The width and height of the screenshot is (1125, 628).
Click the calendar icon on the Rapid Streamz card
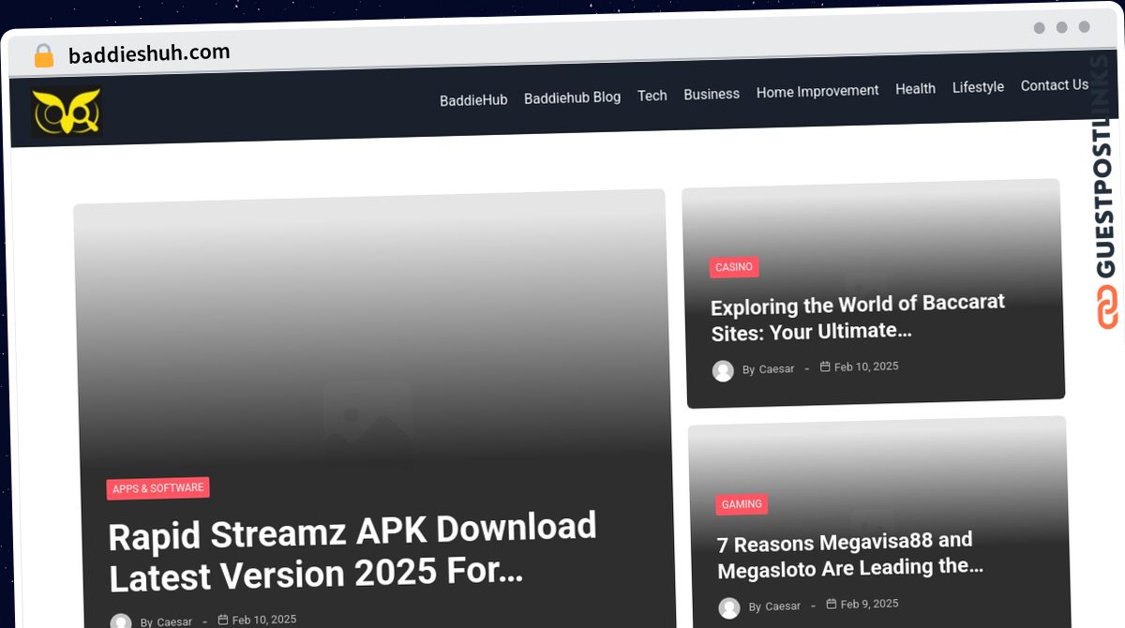click(223, 620)
